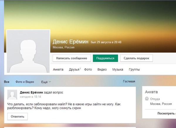Click the large profile avatar placeholder
The height and width of the screenshot is (128, 176).
pos(28,51)
